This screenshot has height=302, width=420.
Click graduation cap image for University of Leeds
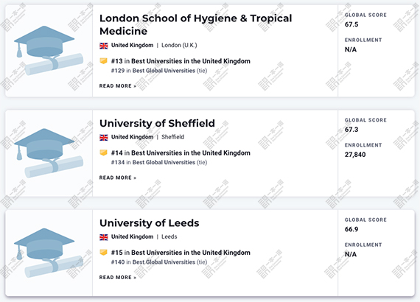pos(49,253)
